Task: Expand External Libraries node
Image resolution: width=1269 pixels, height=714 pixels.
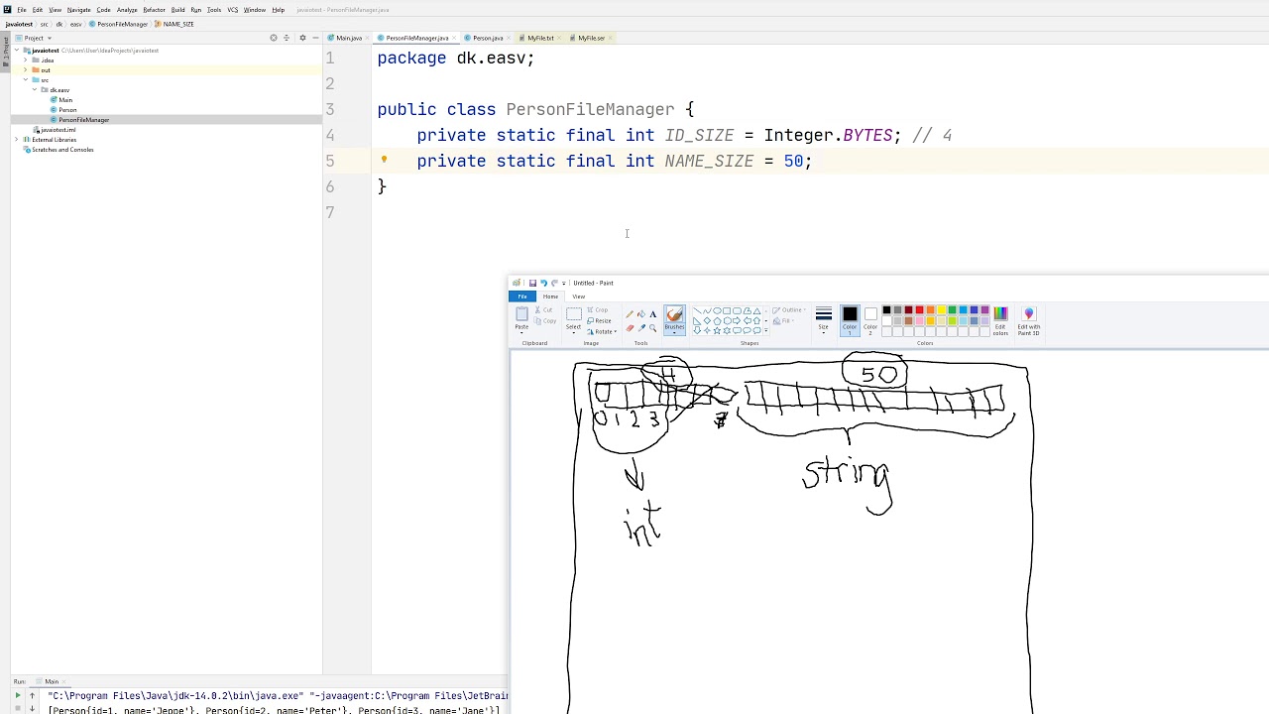Action: [x=16, y=139]
